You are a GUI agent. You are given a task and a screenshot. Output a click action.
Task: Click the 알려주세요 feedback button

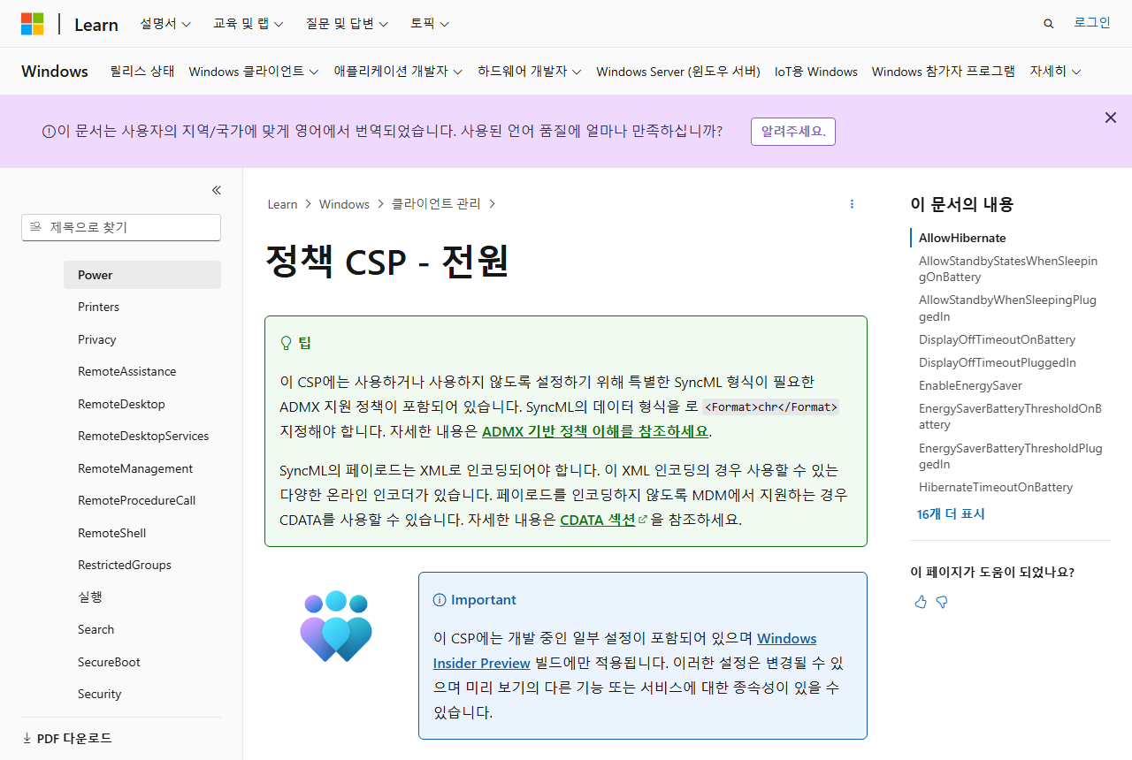point(793,132)
